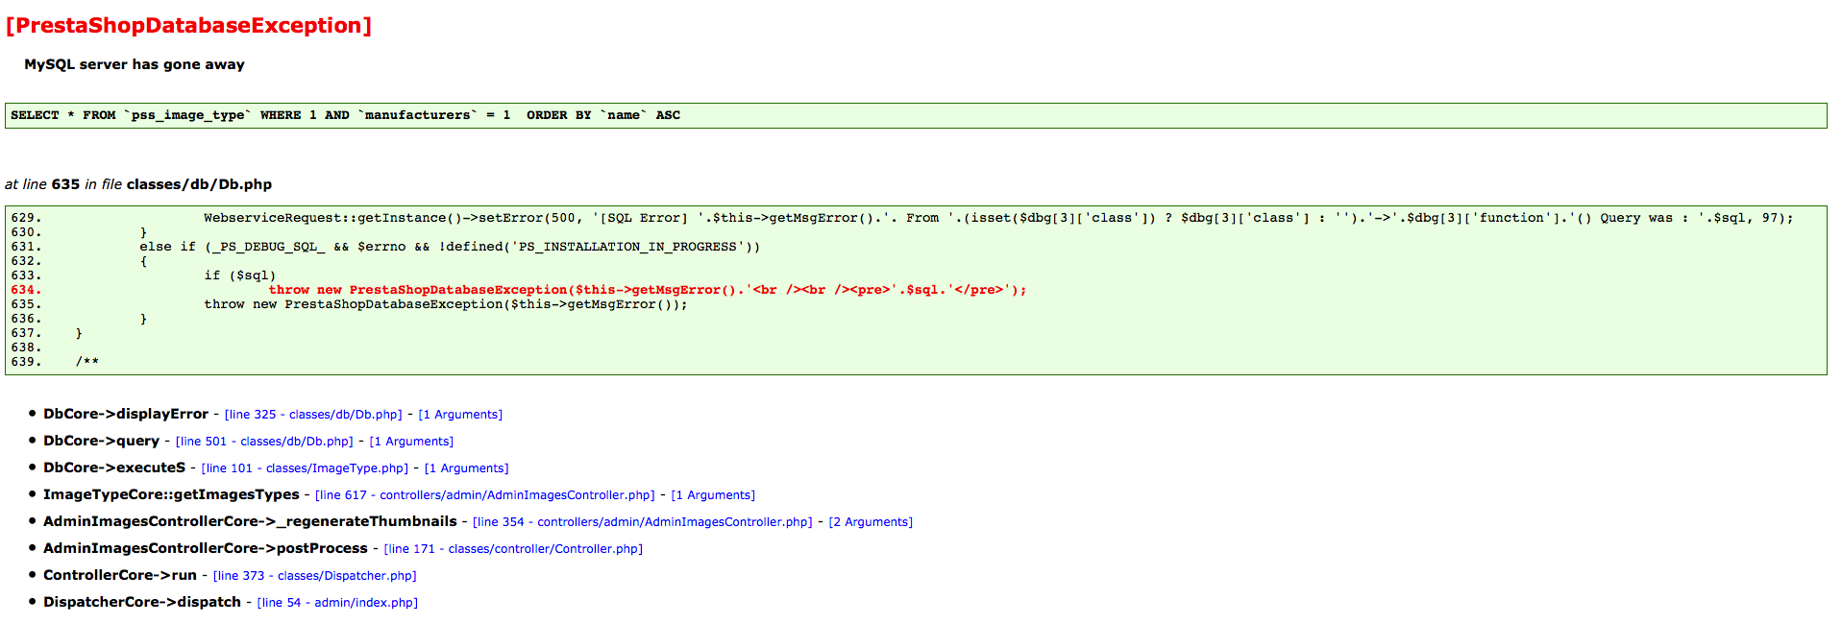Open line 171 classes/controller/Controller.php link

513,549
